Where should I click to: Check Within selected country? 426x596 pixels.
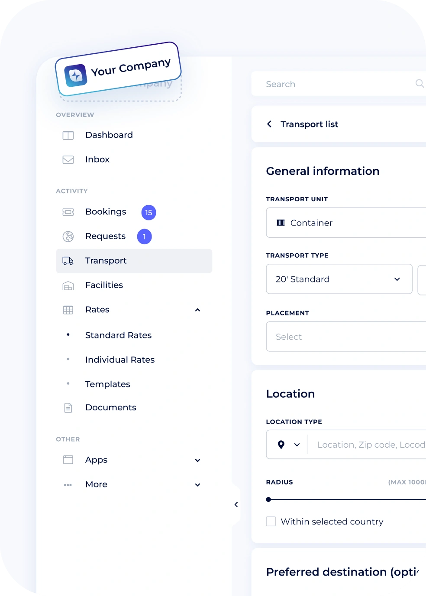pyautogui.click(x=271, y=521)
